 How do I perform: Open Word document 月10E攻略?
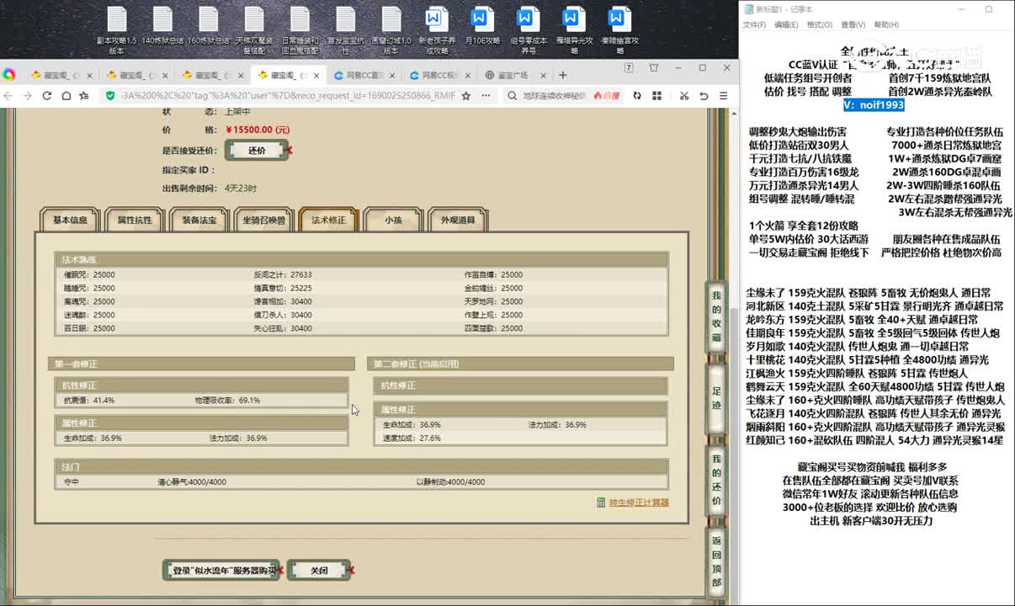(481, 27)
